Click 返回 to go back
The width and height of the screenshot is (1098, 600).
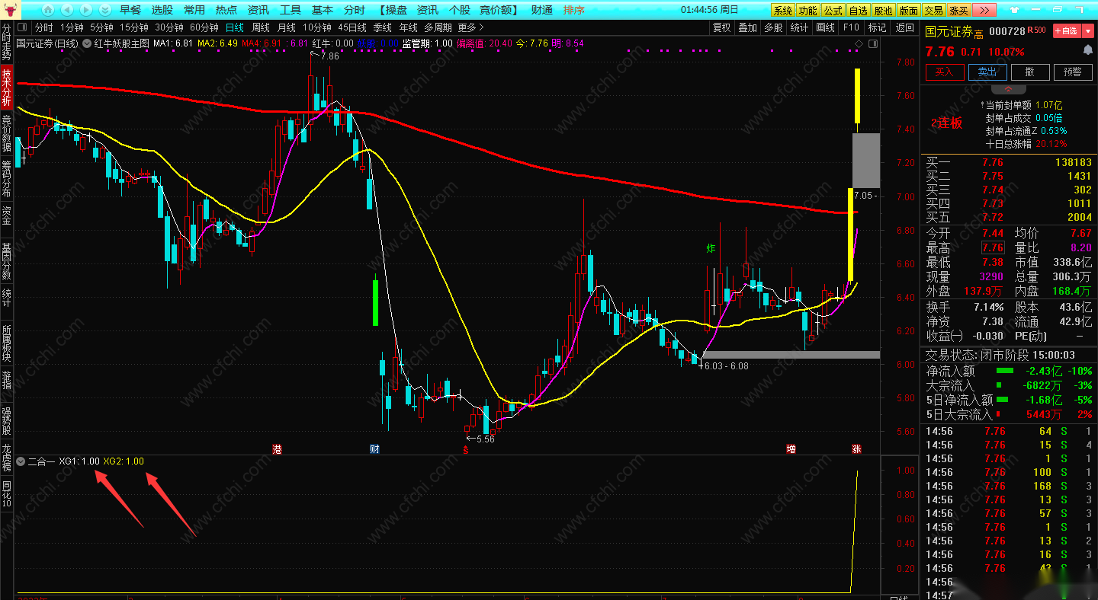[x=904, y=27]
